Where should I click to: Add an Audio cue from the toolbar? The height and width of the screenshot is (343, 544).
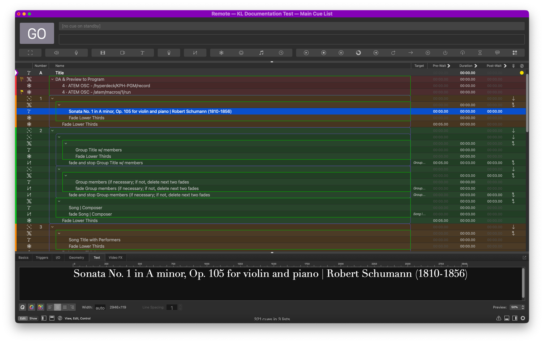56,53
